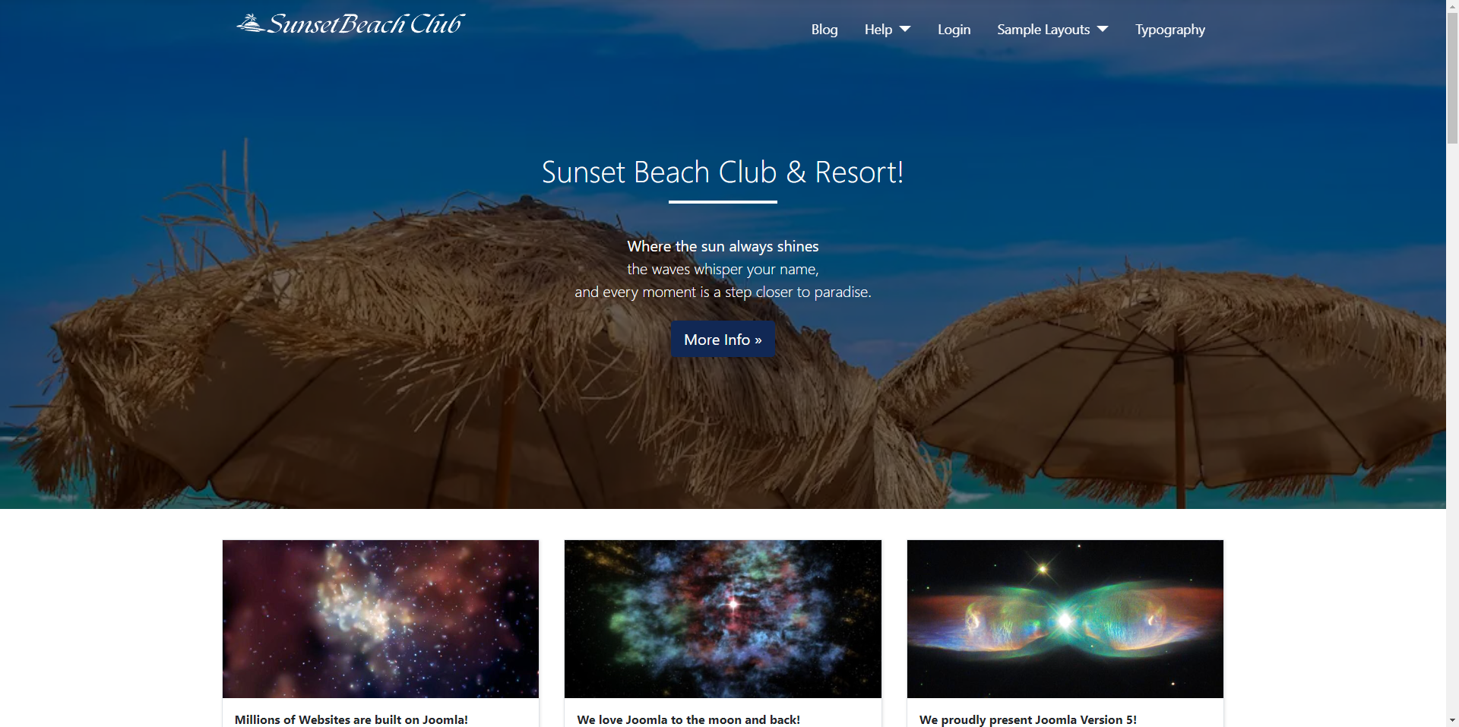Click the palm island icon in the logo

pyautogui.click(x=251, y=23)
